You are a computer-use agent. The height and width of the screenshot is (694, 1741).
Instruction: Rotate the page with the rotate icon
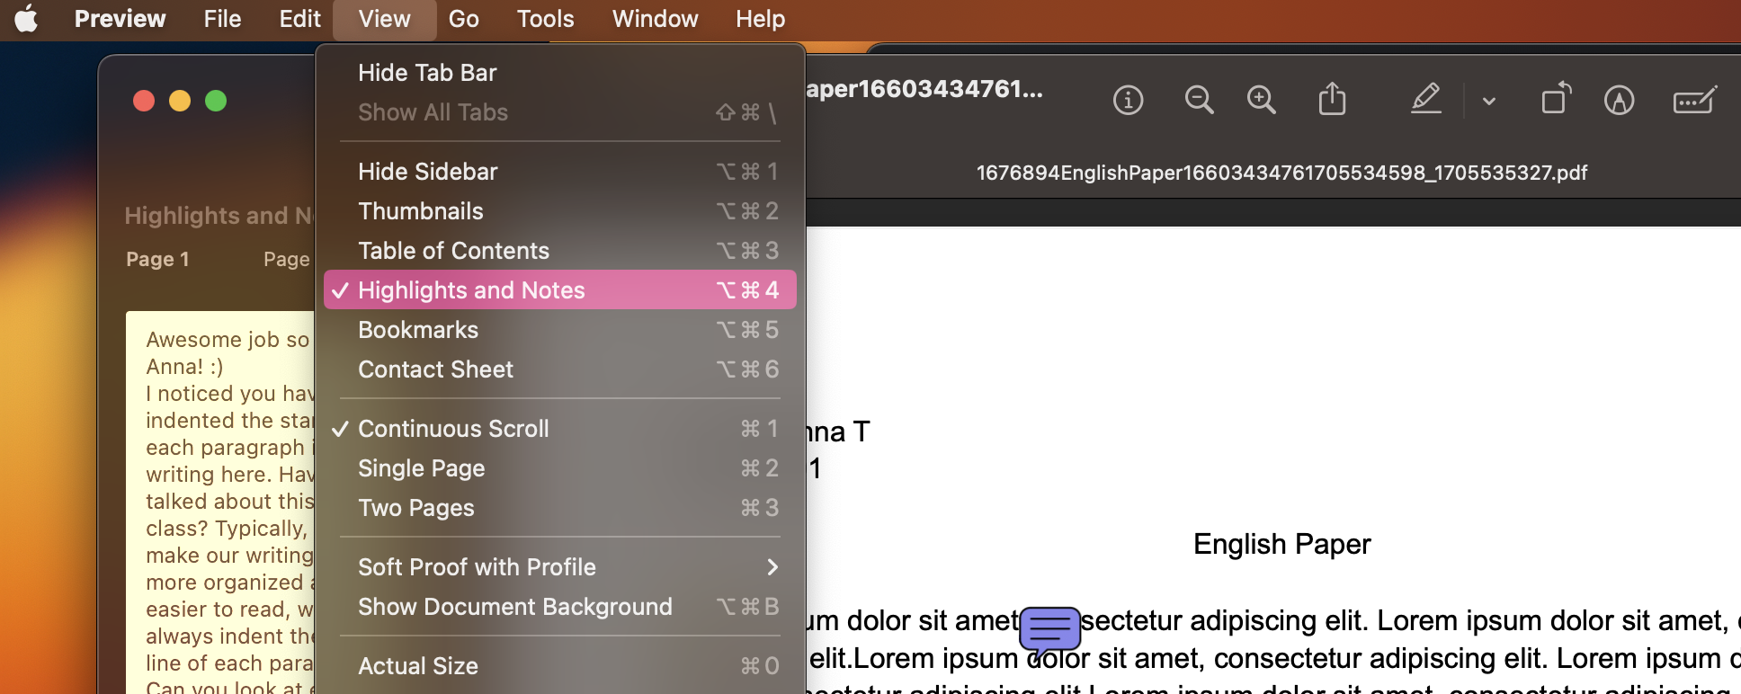click(1556, 99)
